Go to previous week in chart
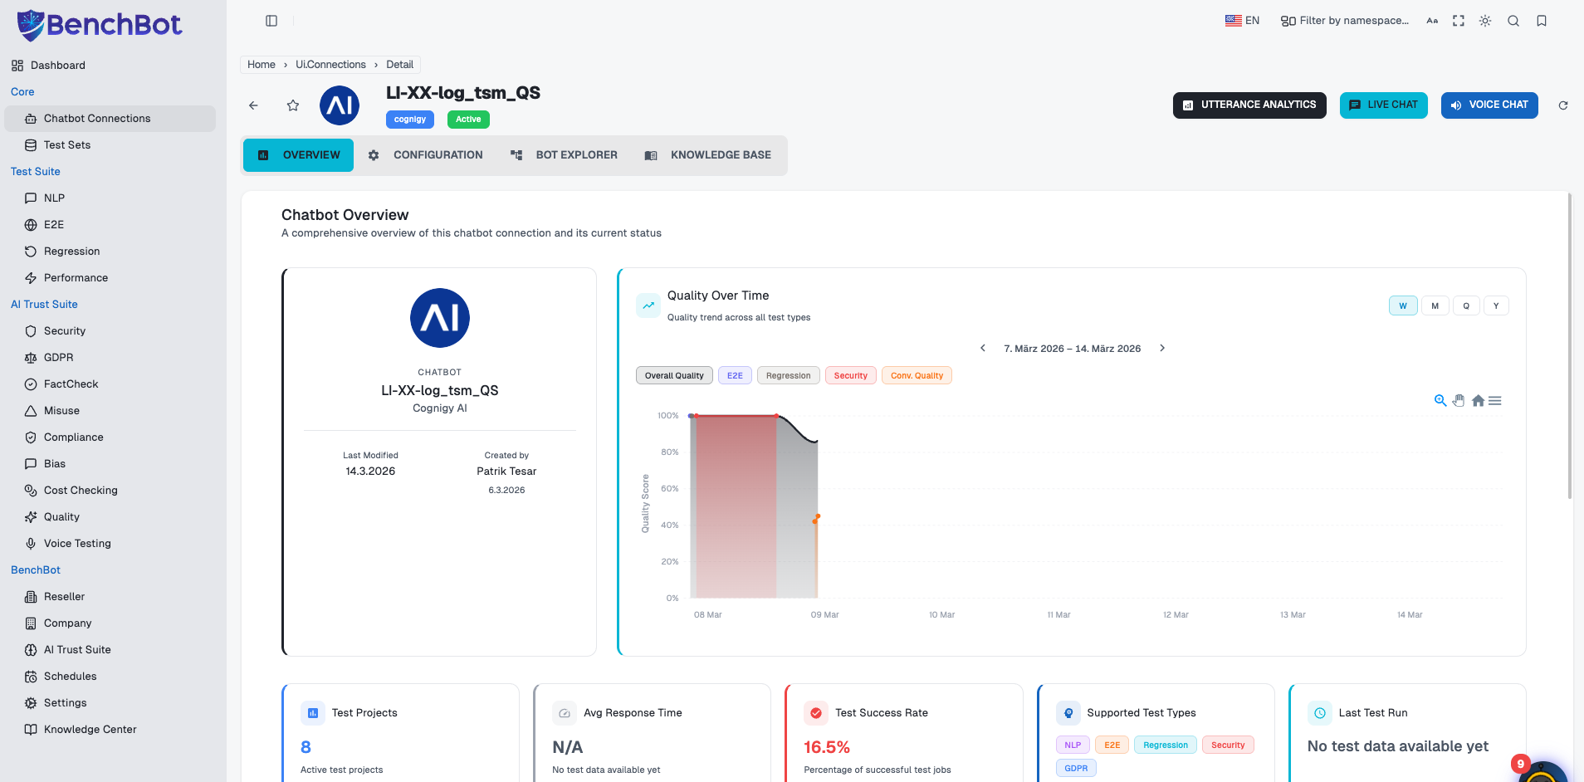Viewport: 1584px width, 782px height. (x=983, y=348)
